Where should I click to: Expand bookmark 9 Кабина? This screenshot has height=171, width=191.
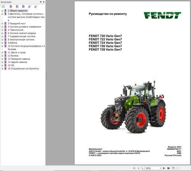[2, 43]
